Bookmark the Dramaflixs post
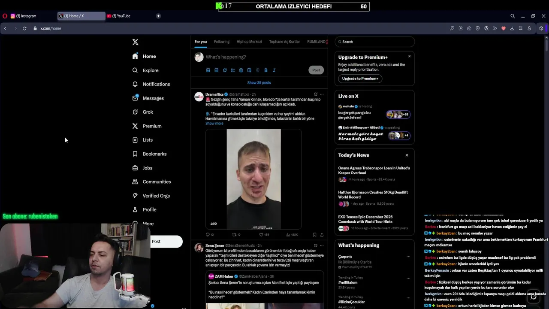Image resolution: width=549 pixels, height=309 pixels. point(314,235)
